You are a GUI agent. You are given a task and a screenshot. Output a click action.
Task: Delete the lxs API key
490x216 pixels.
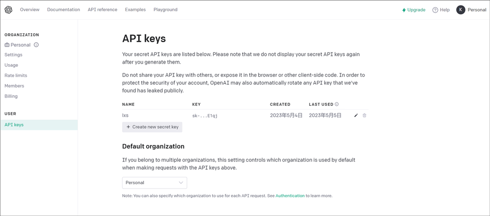pyautogui.click(x=365, y=116)
